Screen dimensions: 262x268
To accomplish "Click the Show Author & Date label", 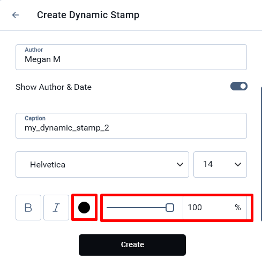I will [x=54, y=87].
